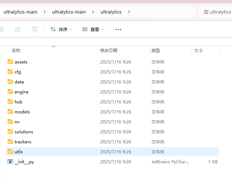This screenshot has height=184, width=232.
Task: Select the nn folder icon
Action: (10, 122)
